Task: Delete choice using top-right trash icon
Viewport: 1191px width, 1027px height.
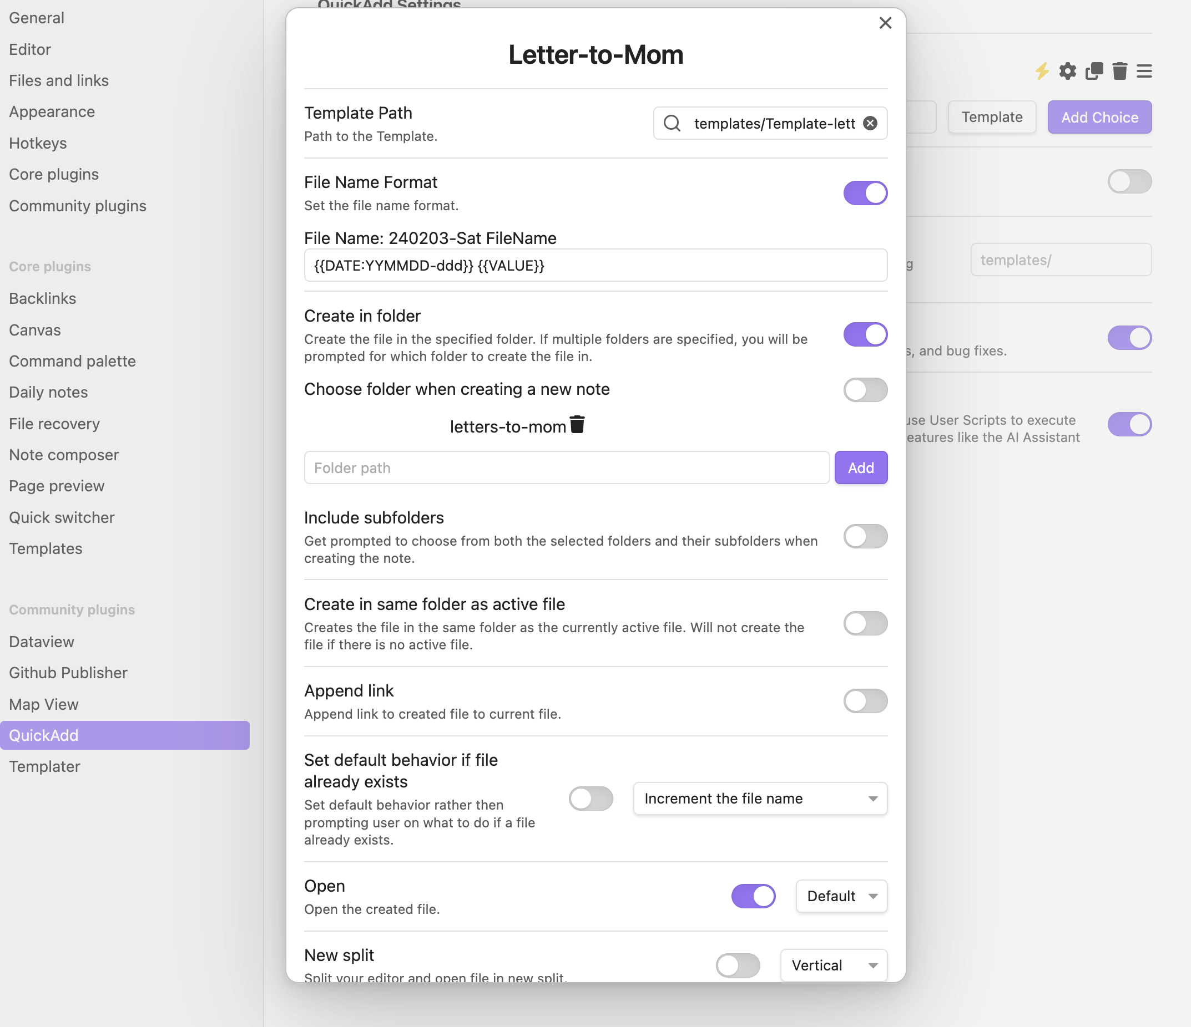Action: [1119, 71]
